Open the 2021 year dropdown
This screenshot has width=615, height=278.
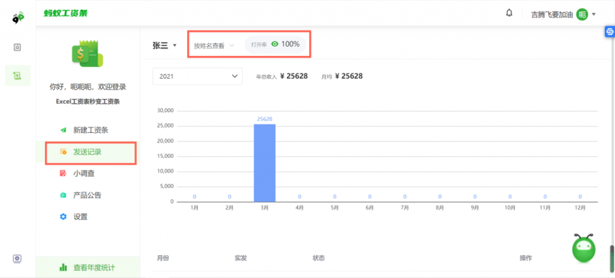tap(197, 76)
